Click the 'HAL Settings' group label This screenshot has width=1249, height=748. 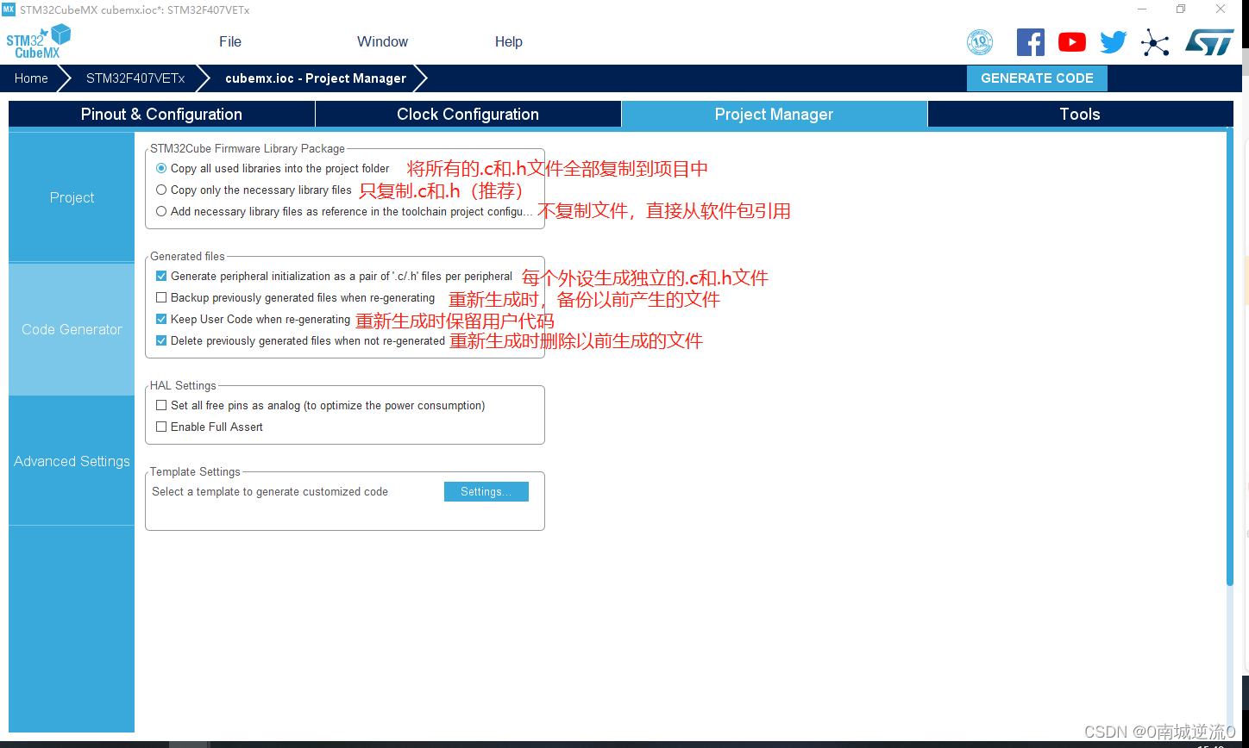point(183,385)
